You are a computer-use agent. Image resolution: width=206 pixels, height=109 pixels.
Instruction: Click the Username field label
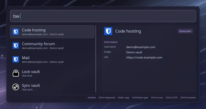pos(110,47)
